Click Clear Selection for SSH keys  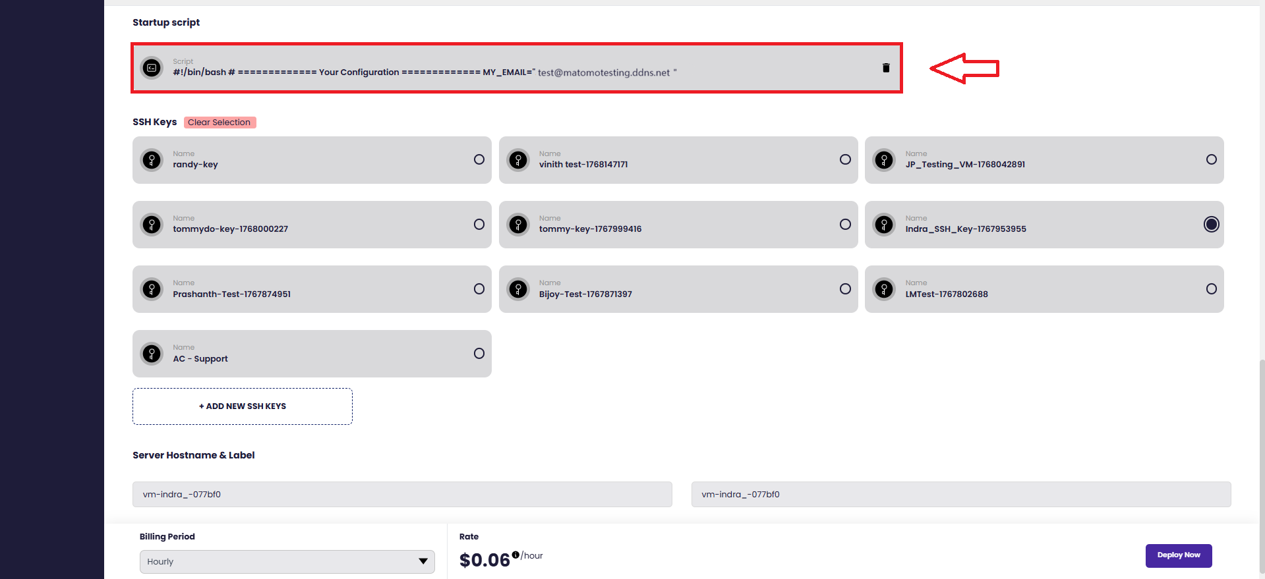tap(220, 123)
